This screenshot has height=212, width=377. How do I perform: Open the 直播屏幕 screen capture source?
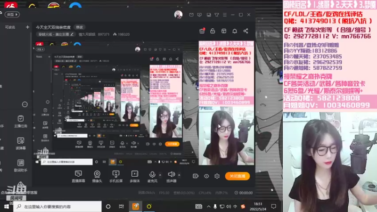(x=78, y=176)
